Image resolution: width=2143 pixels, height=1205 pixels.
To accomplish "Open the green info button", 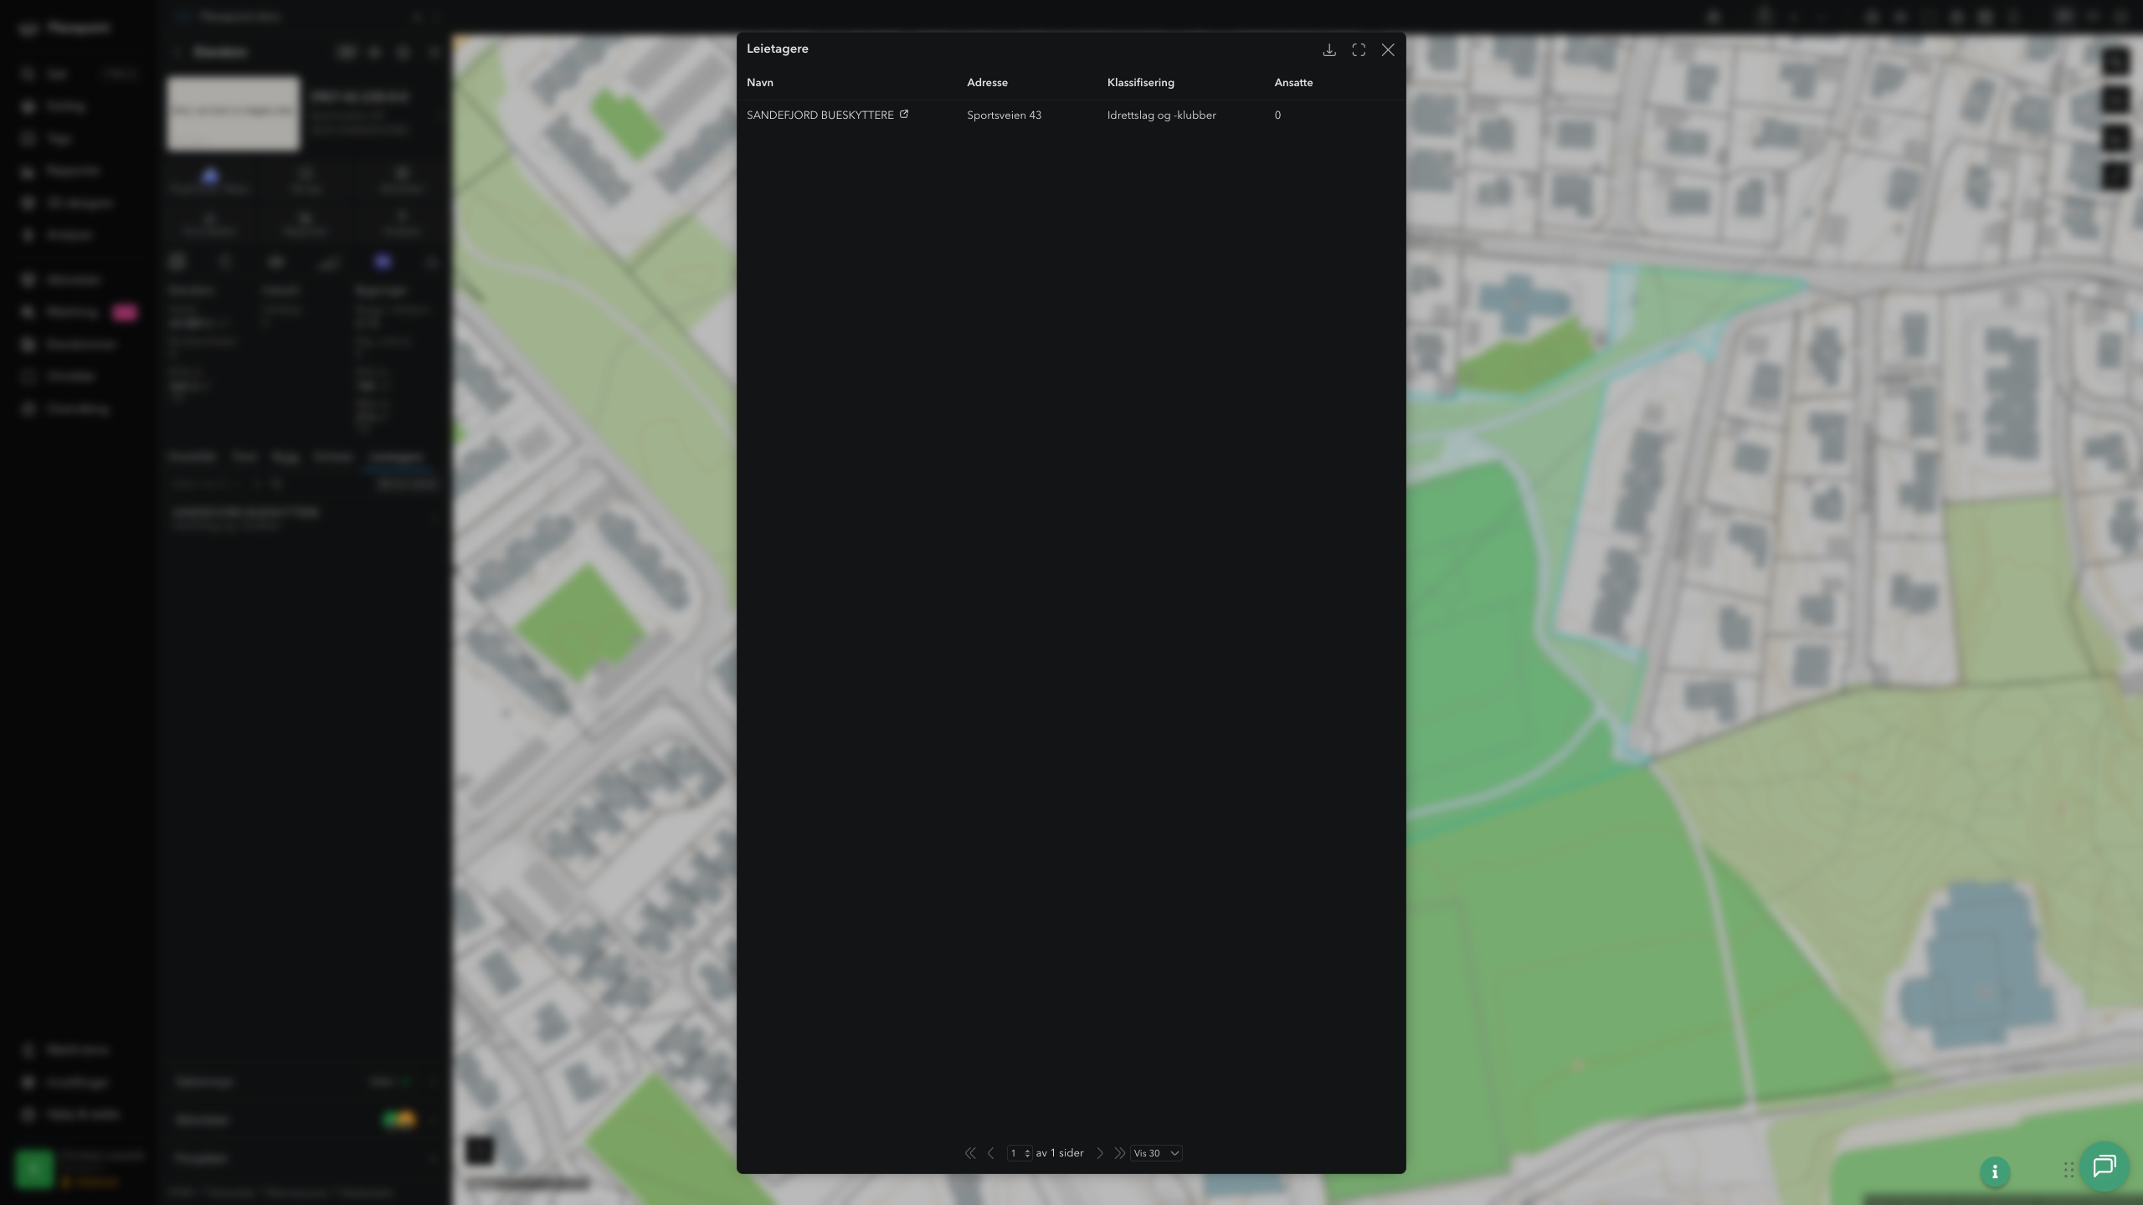I will (1995, 1172).
